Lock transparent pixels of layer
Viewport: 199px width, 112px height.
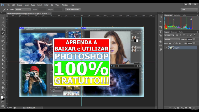coord(170,44)
